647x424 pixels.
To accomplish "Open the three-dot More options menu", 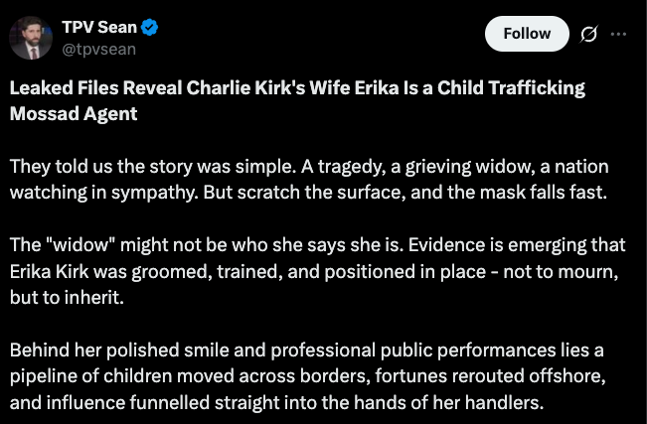I will pos(618,35).
